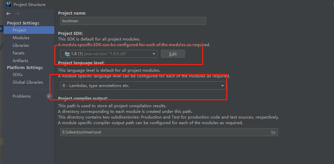The image size is (334, 164).
Task: Open folder browser for compiler output path
Action: [273, 132]
